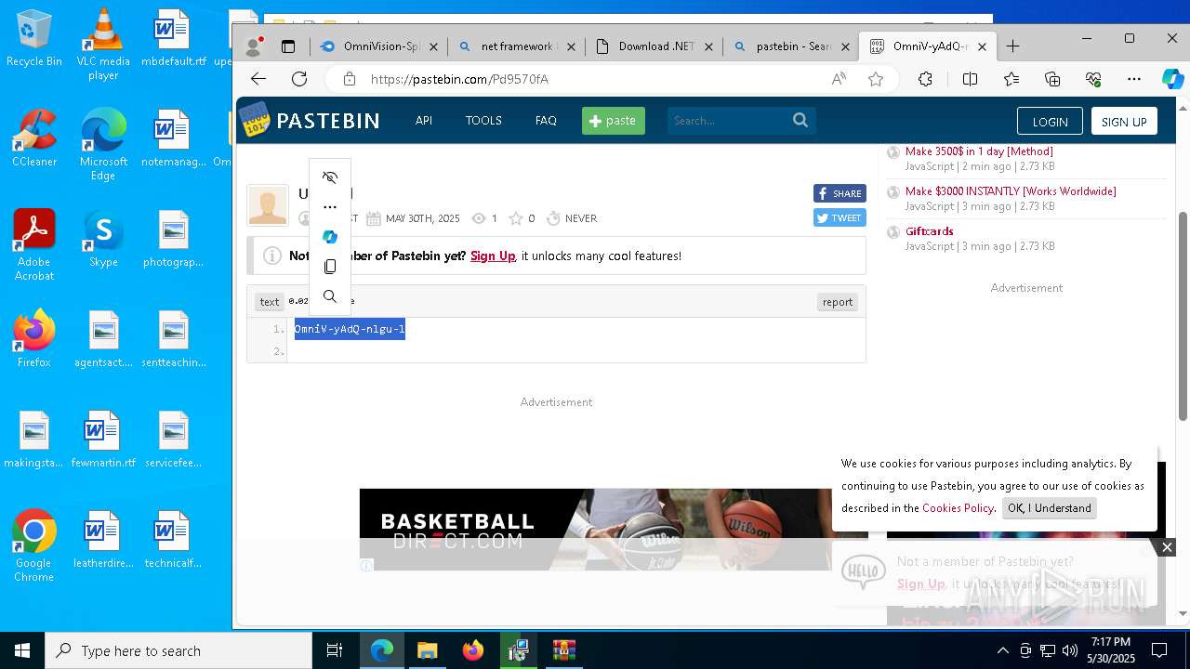The height and width of the screenshot is (669, 1190).
Task: Close the bottom overlay banner
Action: click(x=1167, y=547)
